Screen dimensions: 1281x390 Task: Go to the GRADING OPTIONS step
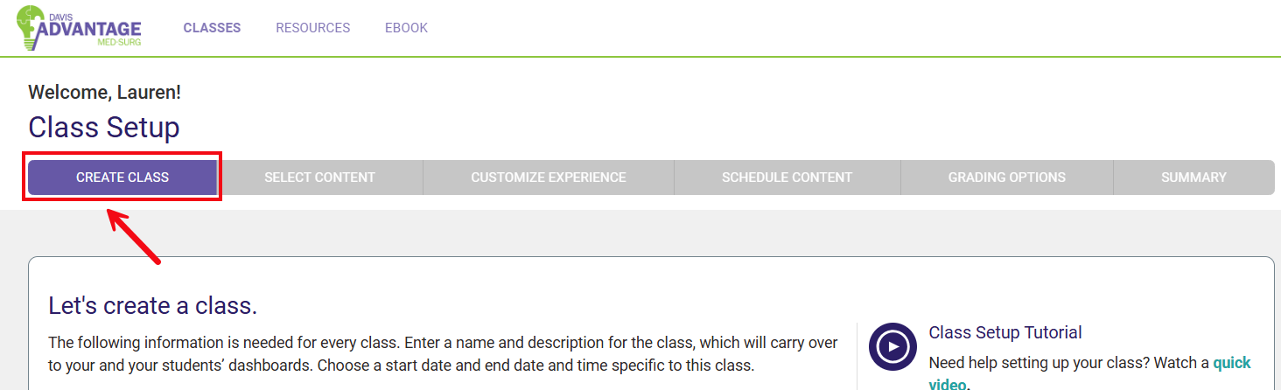coord(1006,178)
